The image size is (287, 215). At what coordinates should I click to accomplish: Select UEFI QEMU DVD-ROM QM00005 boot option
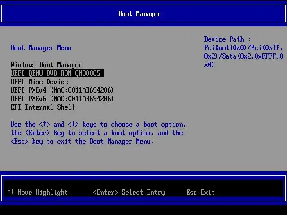pyautogui.click(x=57, y=73)
